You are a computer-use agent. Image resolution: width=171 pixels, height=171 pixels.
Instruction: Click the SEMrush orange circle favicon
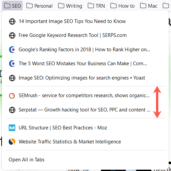12,95
